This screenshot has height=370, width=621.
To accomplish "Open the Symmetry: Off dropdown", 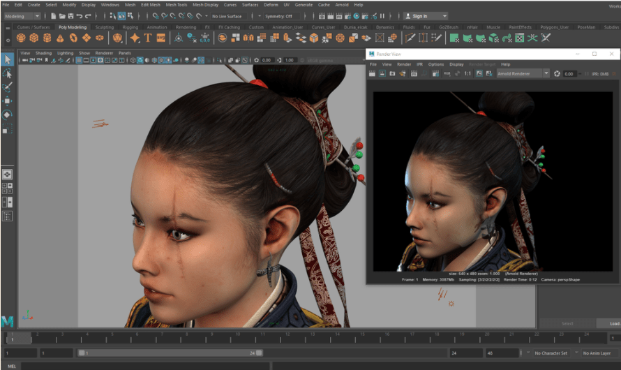I will [x=283, y=16].
